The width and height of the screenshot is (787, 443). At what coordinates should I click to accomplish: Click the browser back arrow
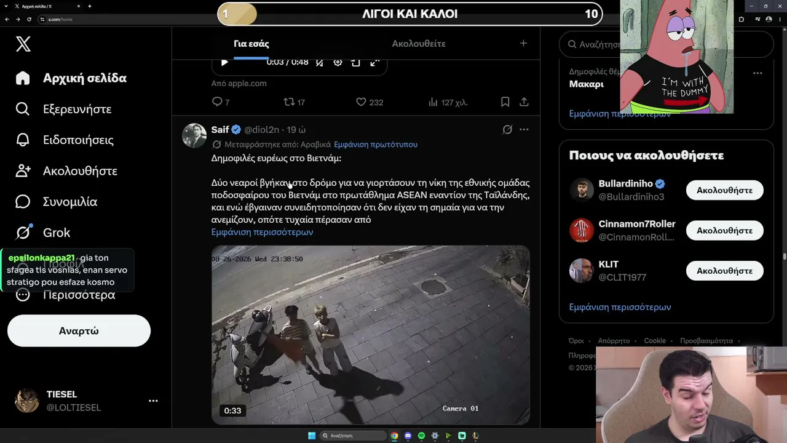(x=7, y=19)
